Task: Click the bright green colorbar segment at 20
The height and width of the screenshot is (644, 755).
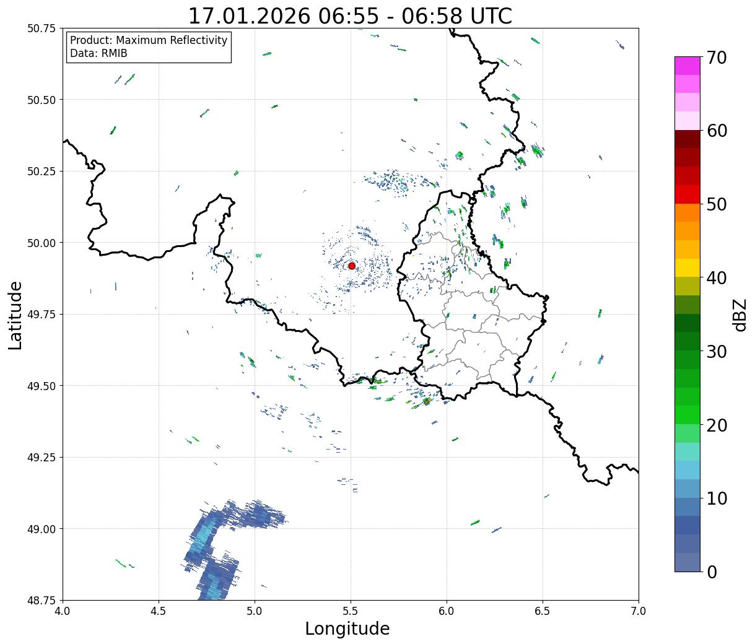Action: tap(687, 415)
